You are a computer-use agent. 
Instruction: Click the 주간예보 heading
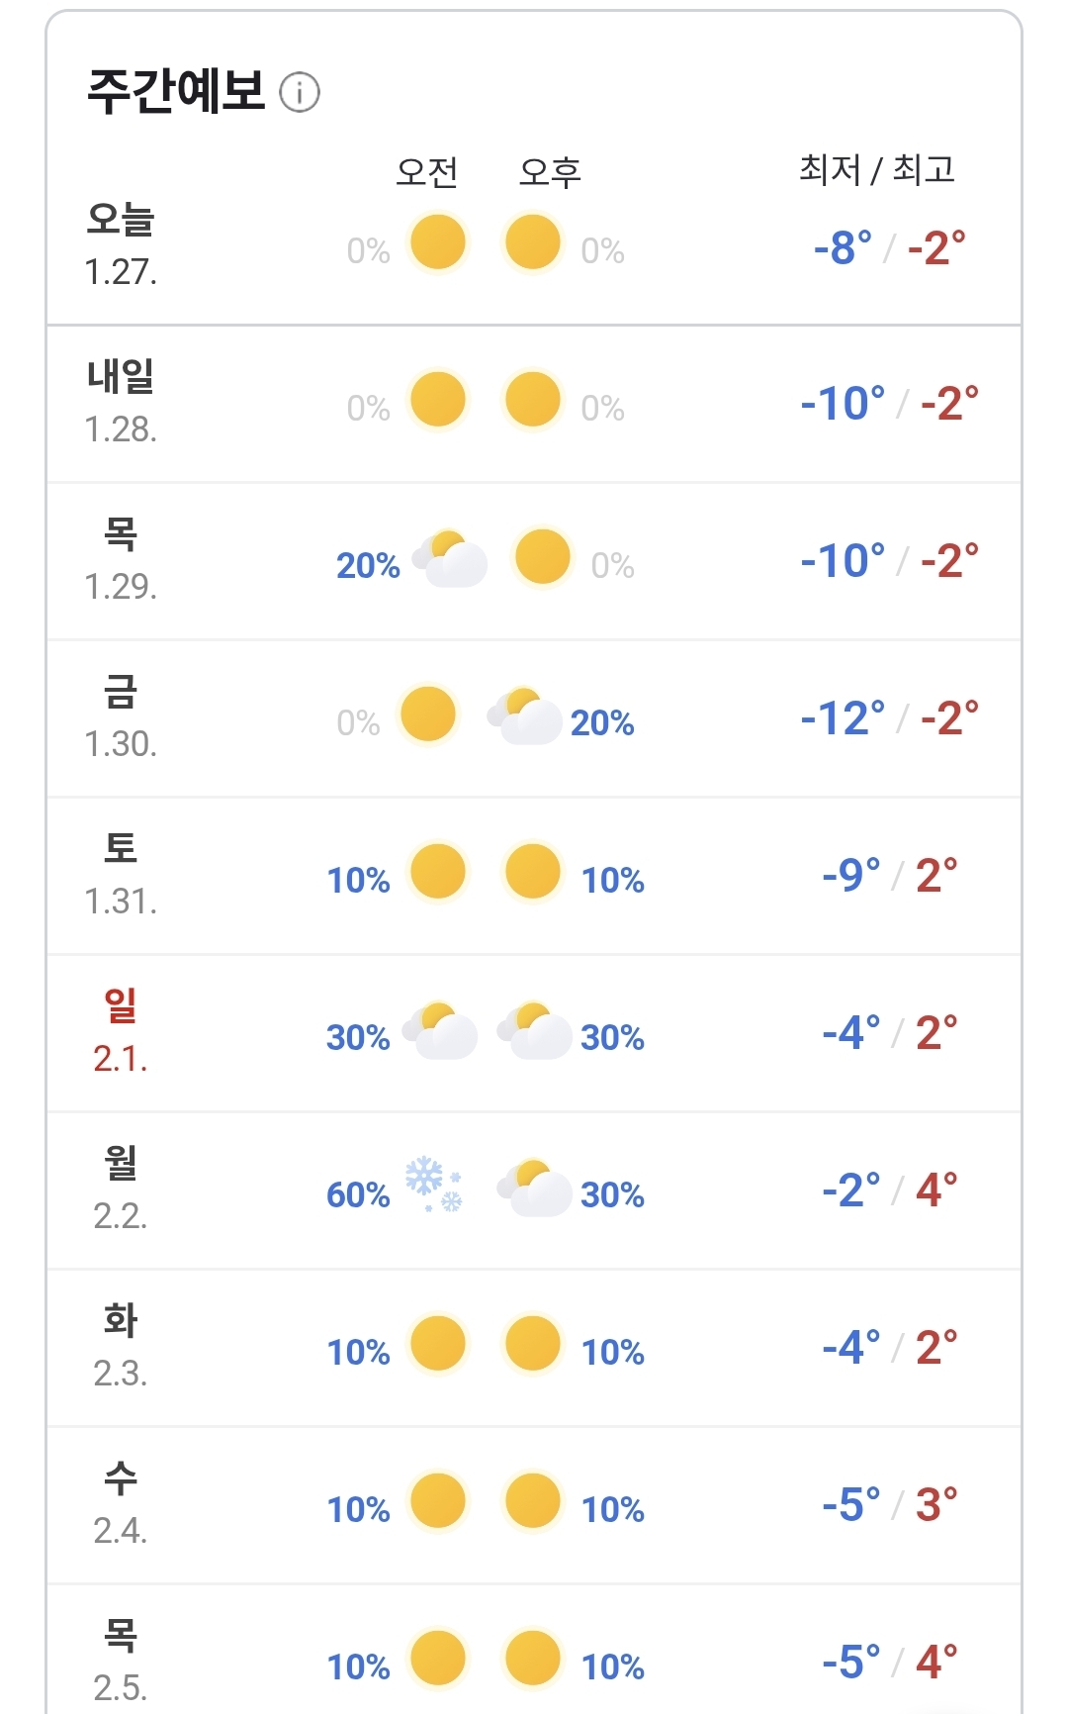pyautogui.click(x=176, y=91)
